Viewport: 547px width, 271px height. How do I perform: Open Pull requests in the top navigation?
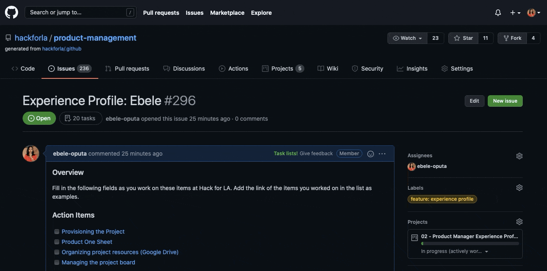161,13
